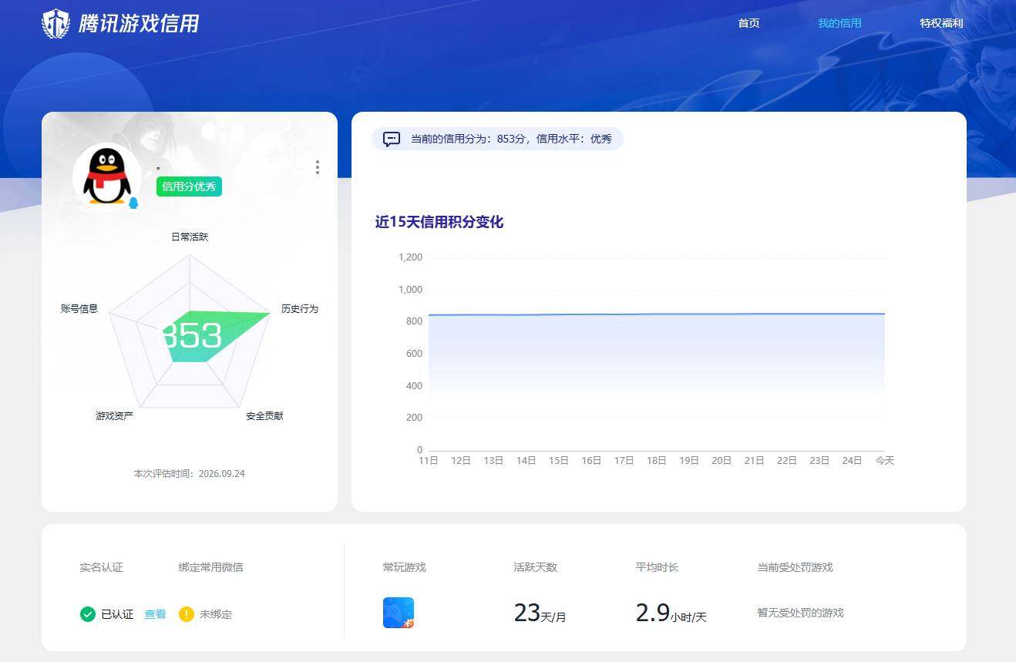Screen dimensions: 1016x662
Task: Click the 账号信息 radar axis label
Action: click(x=79, y=308)
